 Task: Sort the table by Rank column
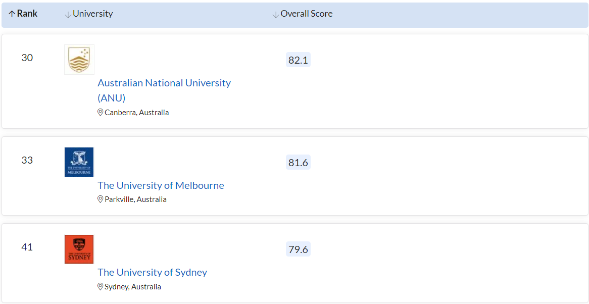pyautogui.click(x=23, y=14)
